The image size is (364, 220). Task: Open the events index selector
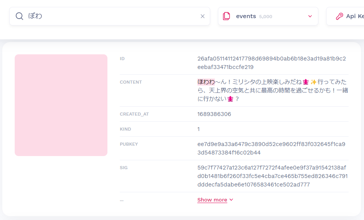(x=268, y=16)
